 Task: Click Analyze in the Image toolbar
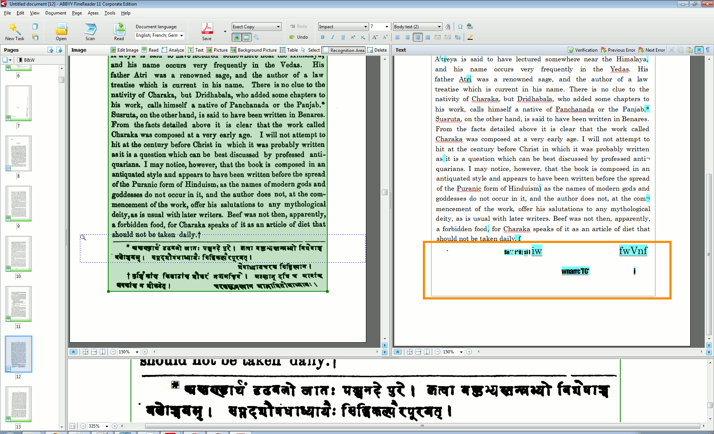point(173,50)
